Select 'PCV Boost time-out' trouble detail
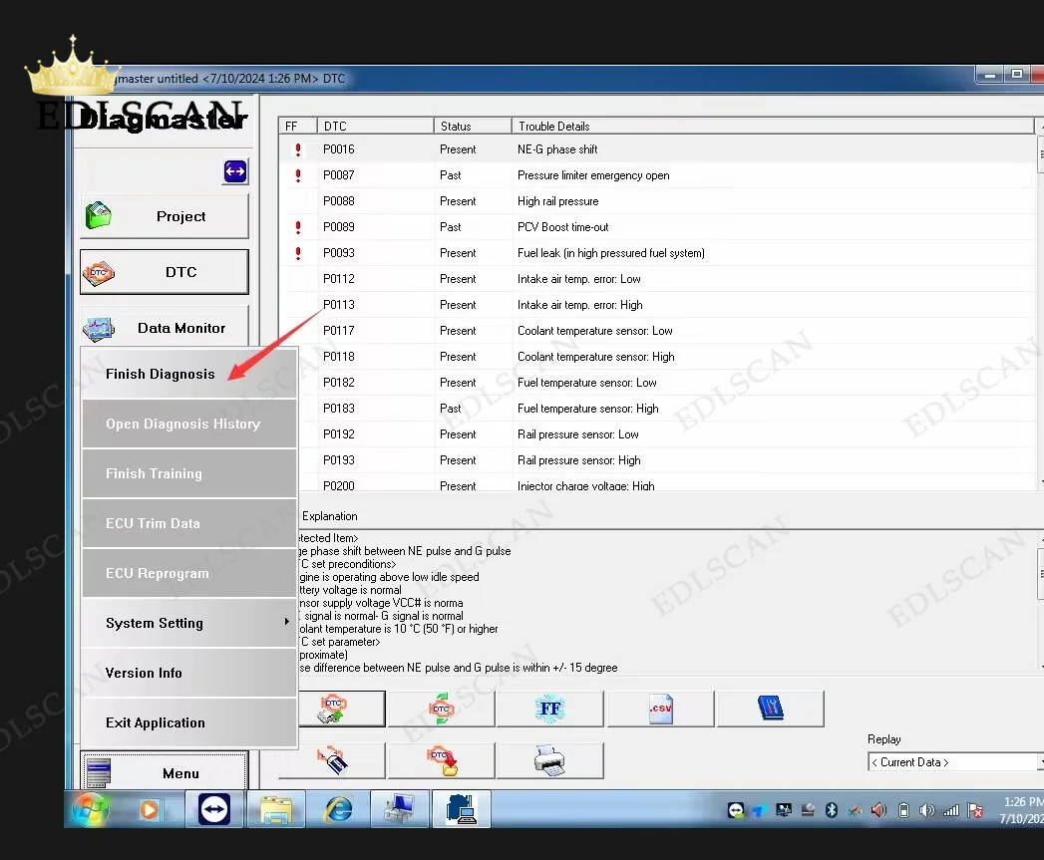Image resolution: width=1044 pixels, height=860 pixels. click(562, 227)
